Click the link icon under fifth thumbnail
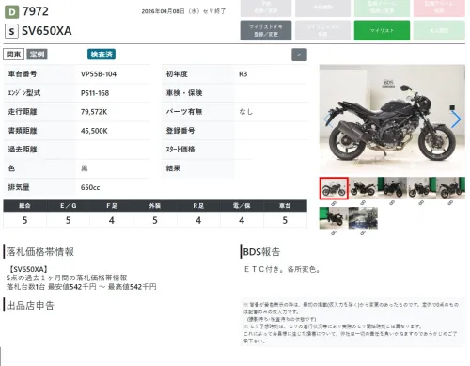 point(450,203)
